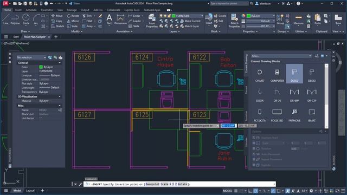Select the Circle tool
Viewport: 347px width, 195px height.
26,19
